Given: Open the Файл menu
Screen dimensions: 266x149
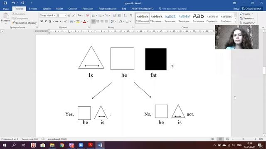Looking at the screenshot, I should pyautogui.click(x=6, y=9).
